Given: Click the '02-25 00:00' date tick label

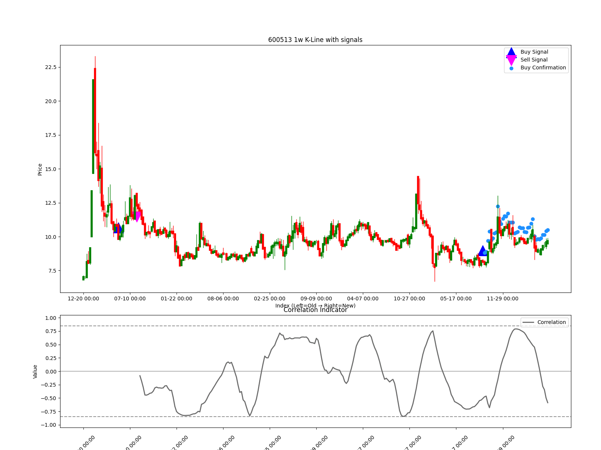Looking at the screenshot, I should coord(270,299).
